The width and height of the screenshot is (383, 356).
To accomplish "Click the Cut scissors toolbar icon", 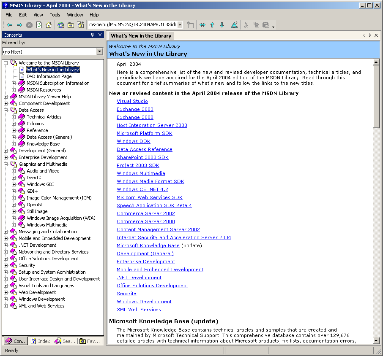I will tap(246, 25).
